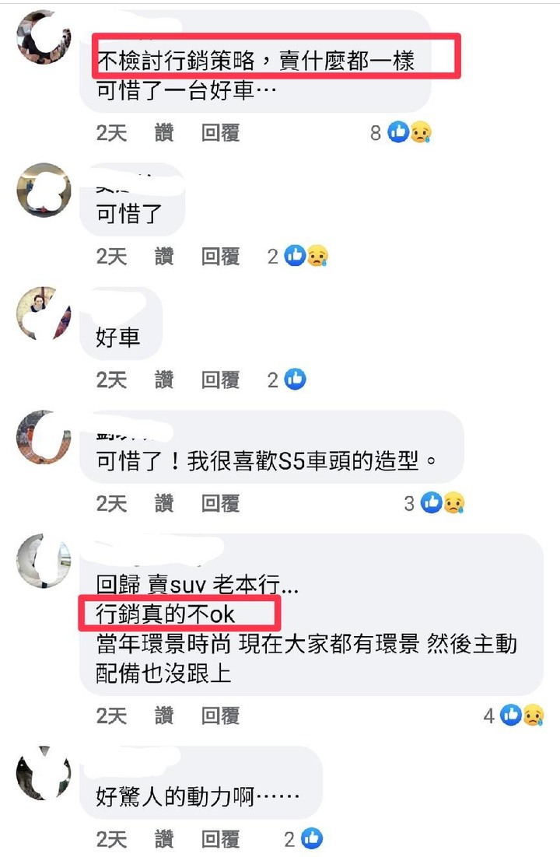Viewport: 560px width, 857px height.
Task: Reply to the 不檢討行銷策略 comment via 回覆
Action: (220, 132)
